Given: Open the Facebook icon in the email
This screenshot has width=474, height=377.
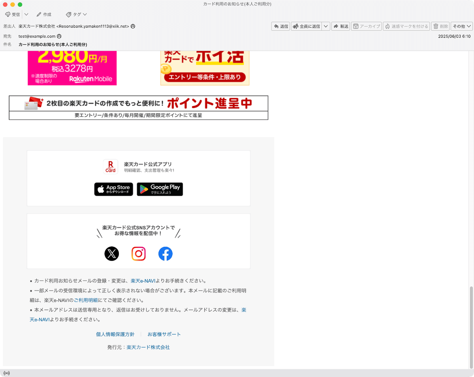Looking at the screenshot, I should (166, 254).
